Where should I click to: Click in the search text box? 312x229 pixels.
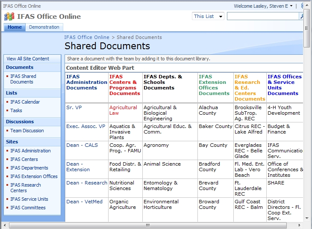[263, 16]
